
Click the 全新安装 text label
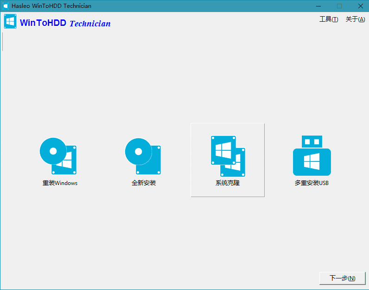tap(144, 183)
